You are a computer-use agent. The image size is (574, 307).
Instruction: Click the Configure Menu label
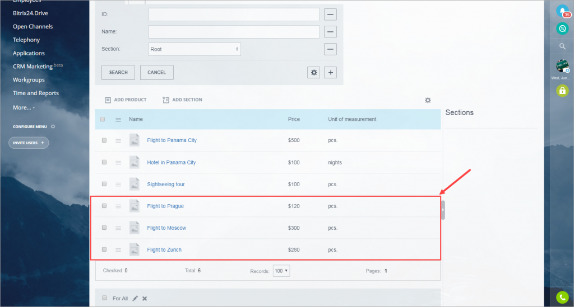pos(30,127)
